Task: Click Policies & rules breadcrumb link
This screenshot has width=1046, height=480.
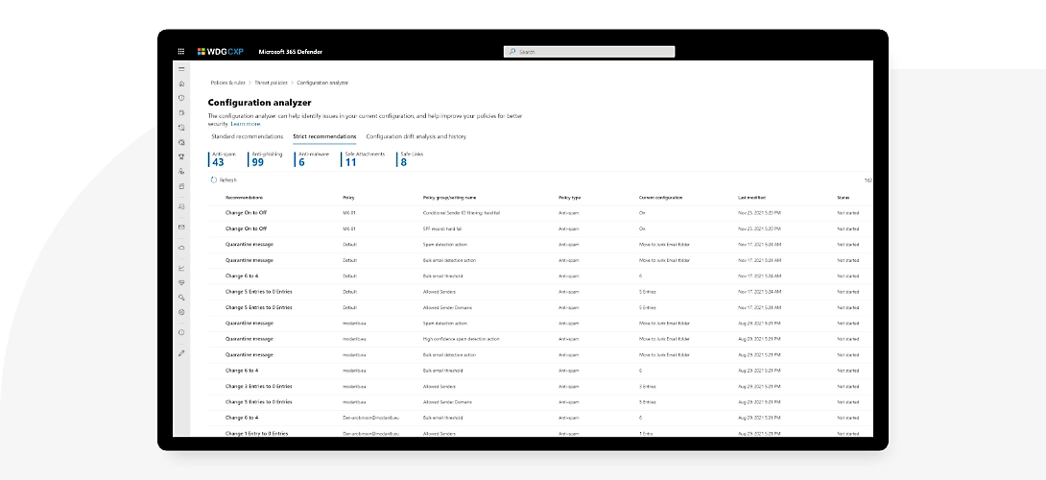Action: 229,83
